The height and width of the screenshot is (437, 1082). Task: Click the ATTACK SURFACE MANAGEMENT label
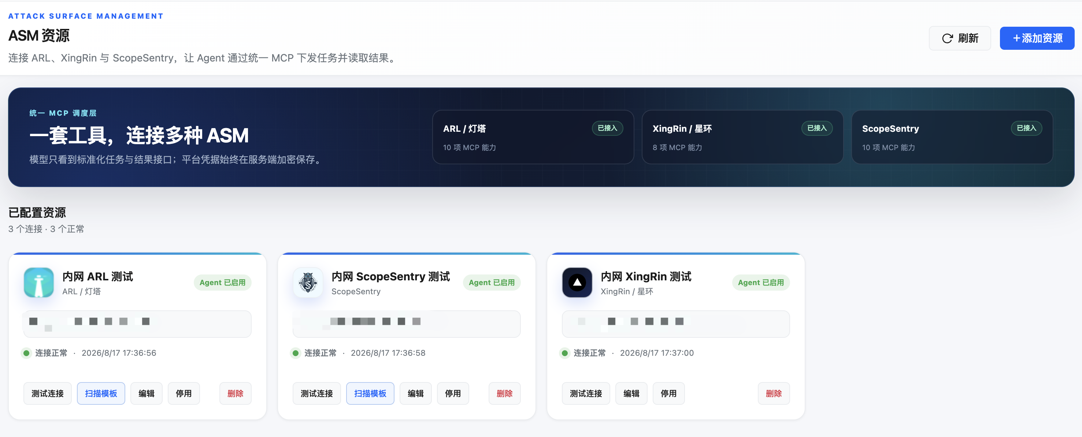(86, 16)
